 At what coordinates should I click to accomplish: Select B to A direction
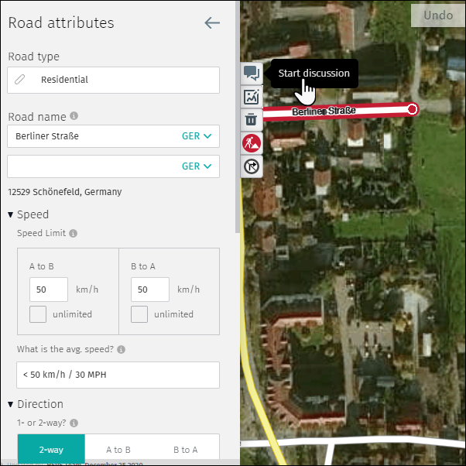click(x=186, y=449)
